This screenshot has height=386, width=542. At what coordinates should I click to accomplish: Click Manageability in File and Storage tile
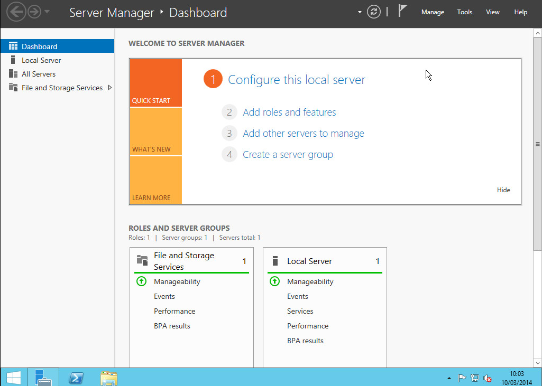177,281
